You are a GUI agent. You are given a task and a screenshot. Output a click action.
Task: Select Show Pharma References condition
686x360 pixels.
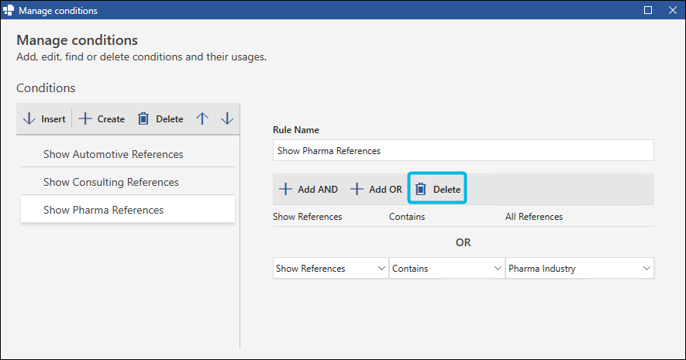(x=128, y=210)
